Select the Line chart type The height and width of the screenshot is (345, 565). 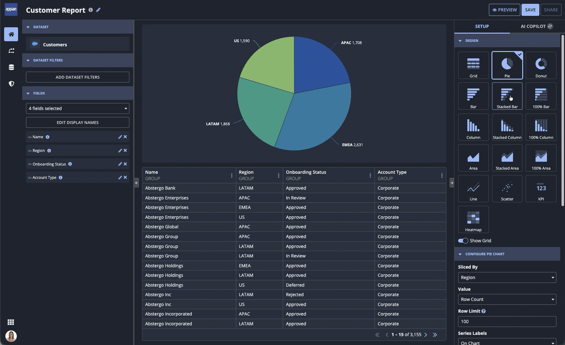473,189
